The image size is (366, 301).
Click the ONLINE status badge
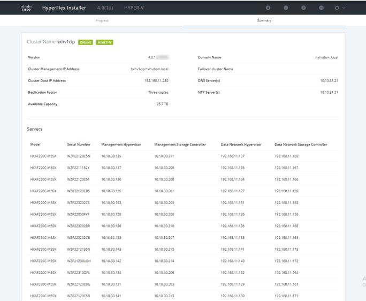(x=86, y=42)
